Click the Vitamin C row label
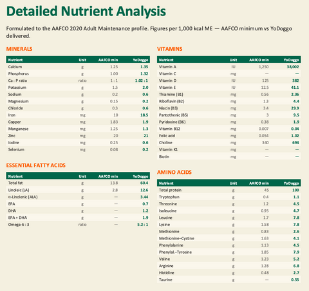This screenshot has width=309, height=291. coord(167,73)
